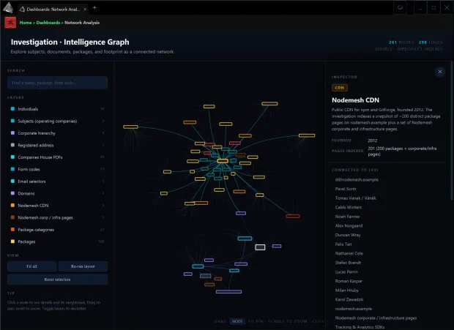Toggle the Individuals layer
454x330 pixels.
(x=57, y=109)
